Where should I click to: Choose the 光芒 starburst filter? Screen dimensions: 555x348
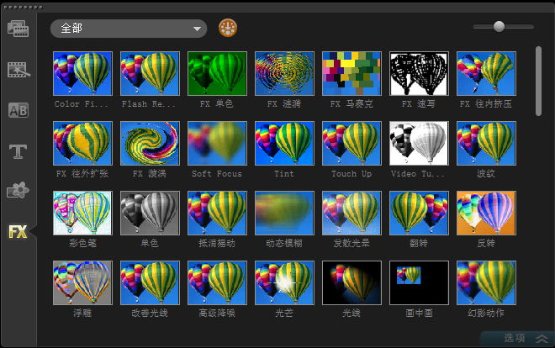284,282
